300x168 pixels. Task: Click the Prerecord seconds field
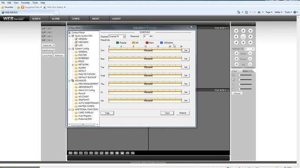(x=146, y=36)
